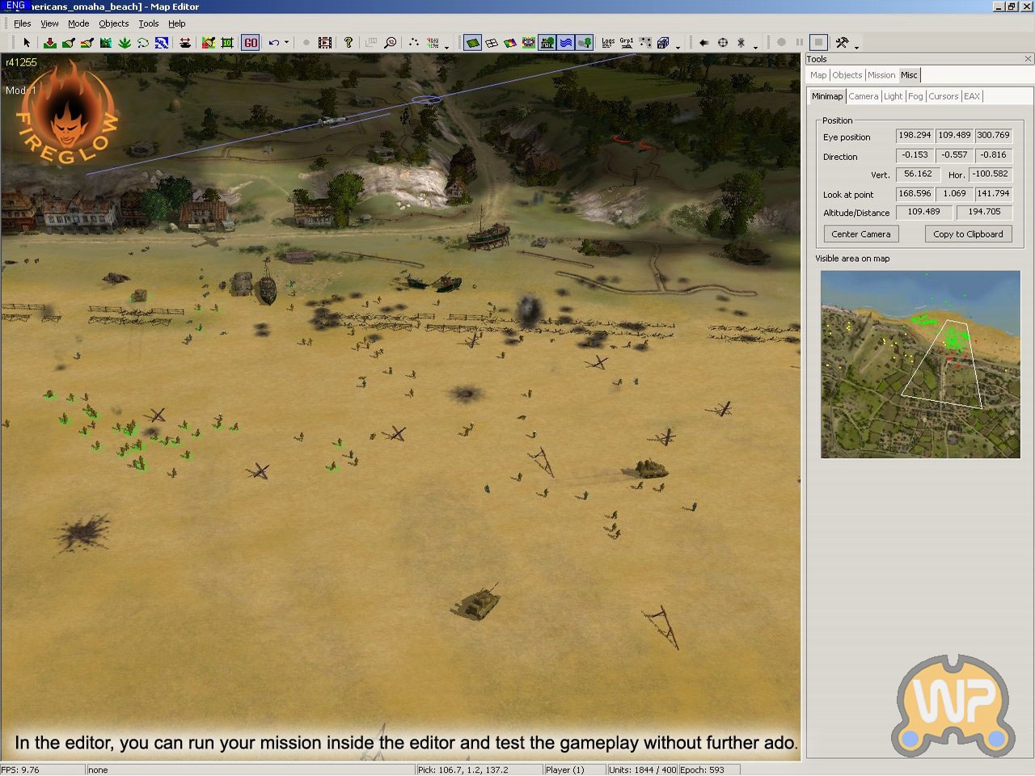Click the dark green foliage landscape tool
The height and width of the screenshot is (776, 1035).
click(106, 43)
